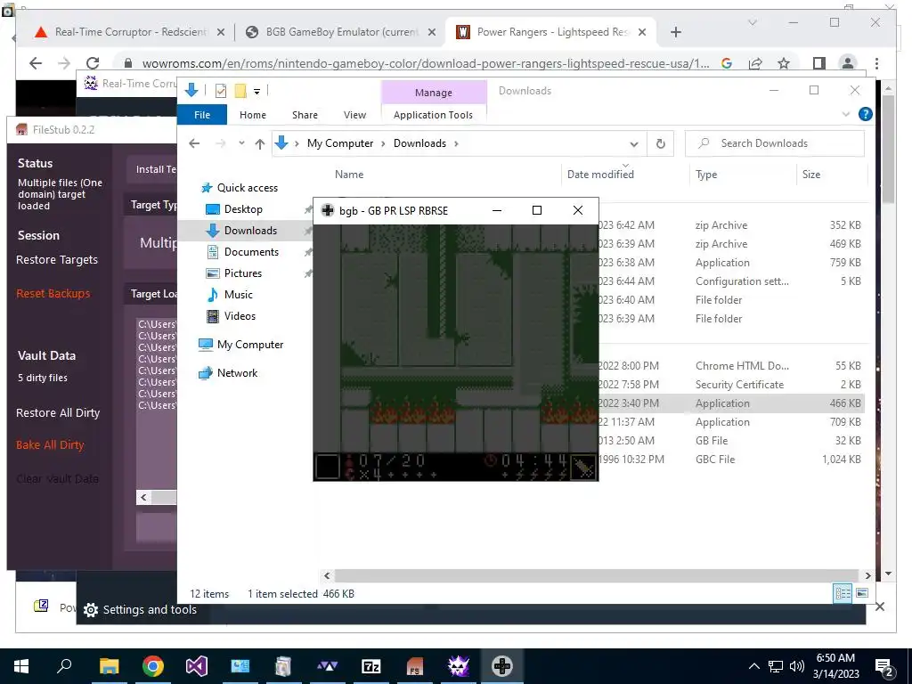This screenshot has height=684, width=912.
Task: Sort by the Date modified column
Action: [600, 175]
